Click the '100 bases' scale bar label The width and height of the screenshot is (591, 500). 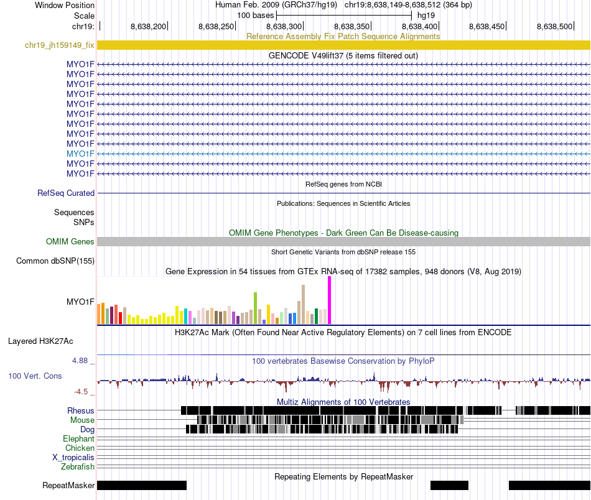coord(255,16)
